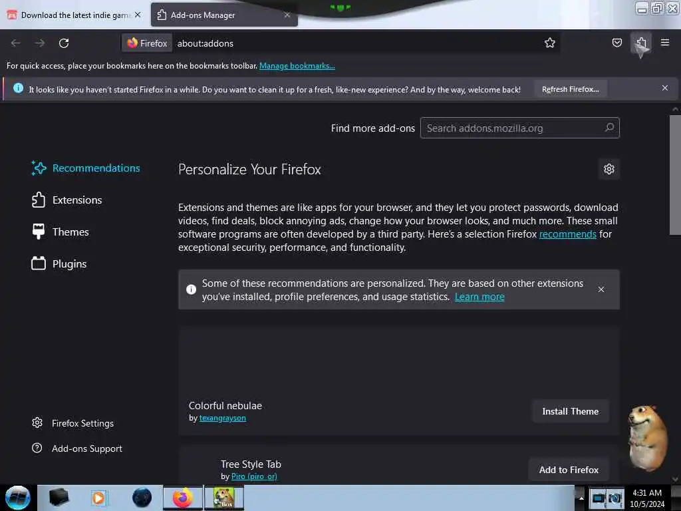Click the Box hamster taskbar icon
Screen dimensions: 681x511
[x=223, y=498]
